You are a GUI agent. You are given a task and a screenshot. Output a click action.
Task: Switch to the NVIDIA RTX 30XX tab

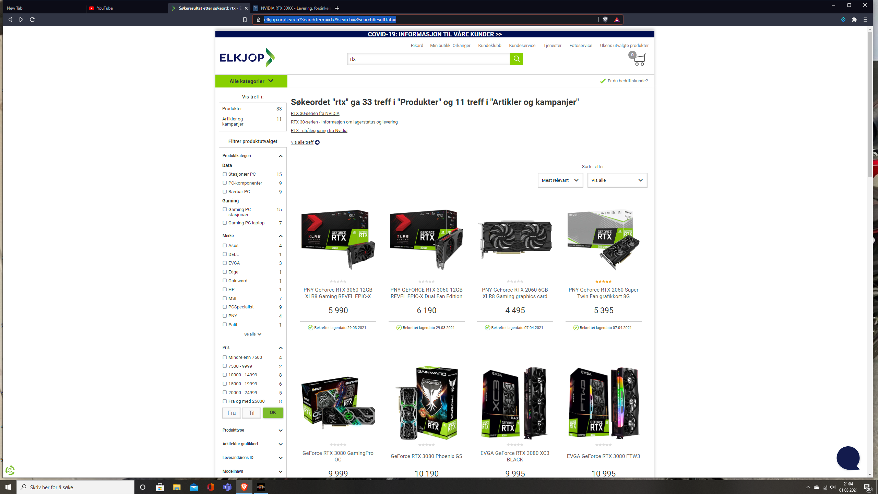pos(292,8)
